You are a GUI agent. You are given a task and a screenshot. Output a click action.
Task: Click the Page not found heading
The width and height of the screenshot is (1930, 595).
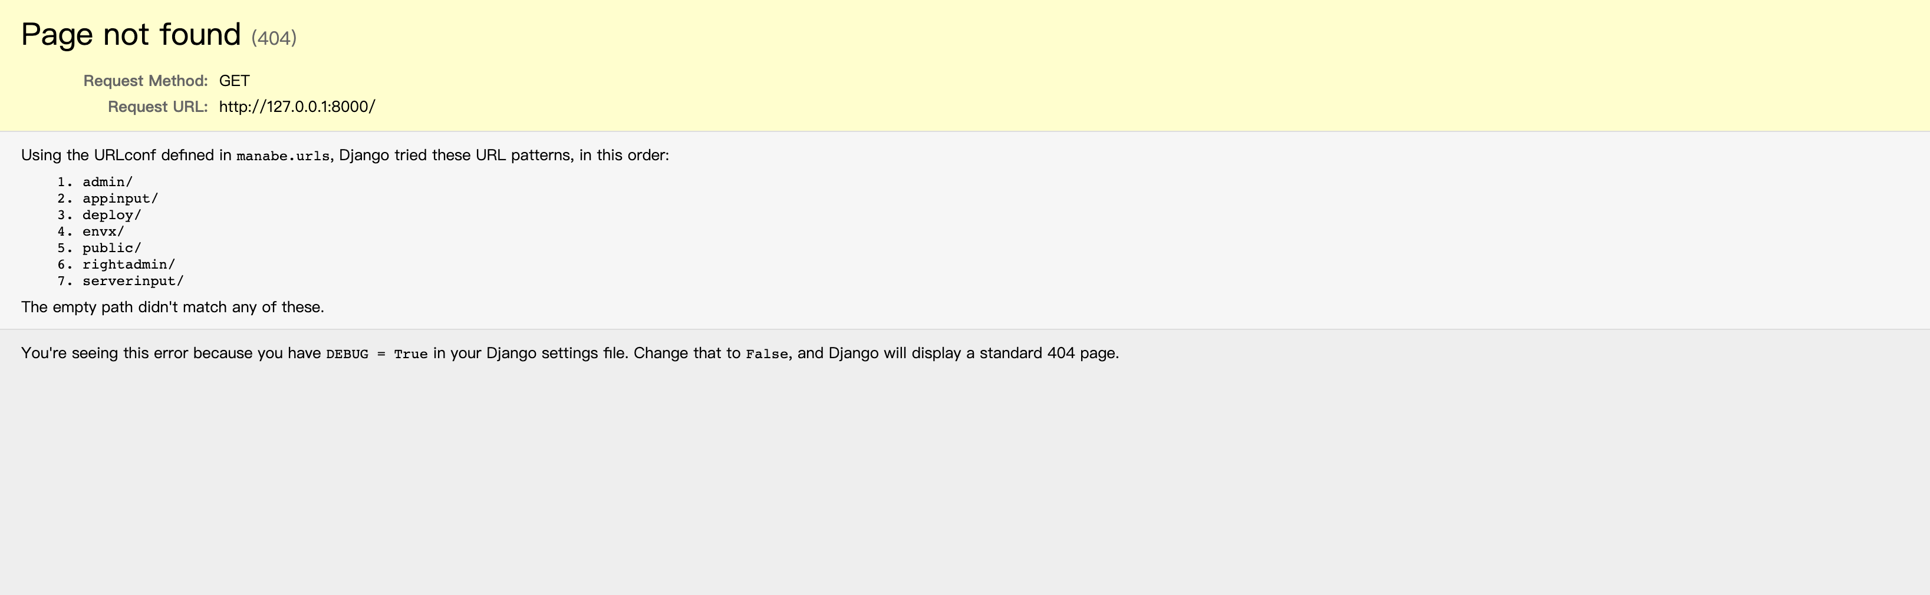[130, 34]
